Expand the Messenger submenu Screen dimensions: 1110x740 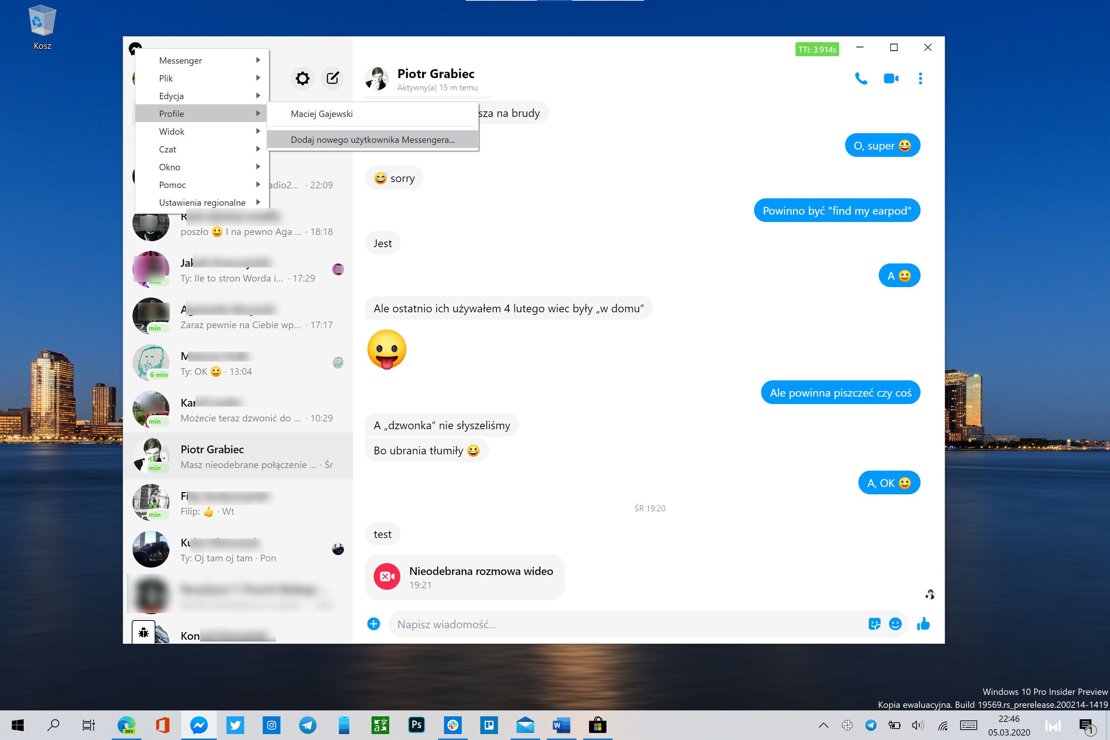[x=202, y=60]
